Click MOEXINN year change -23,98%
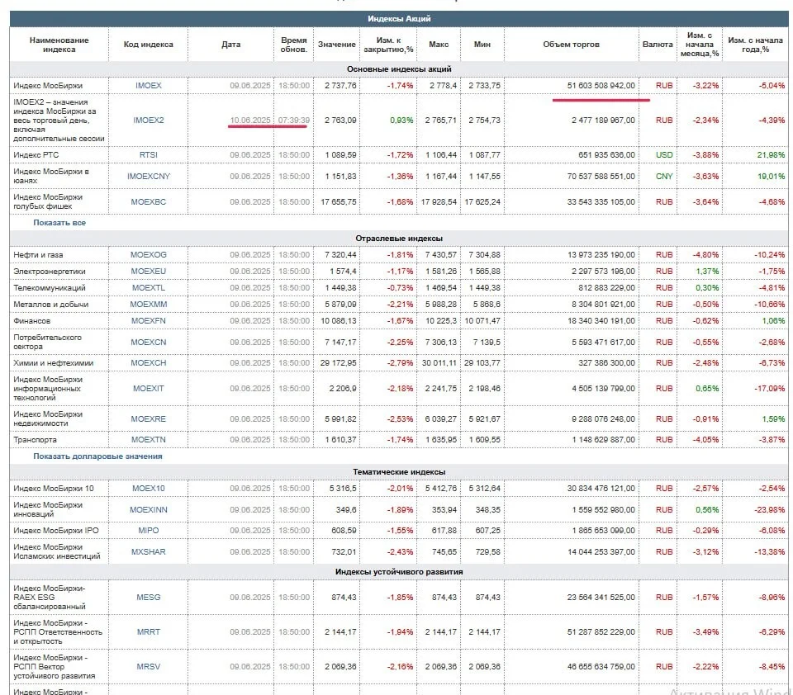 click(770, 510)
